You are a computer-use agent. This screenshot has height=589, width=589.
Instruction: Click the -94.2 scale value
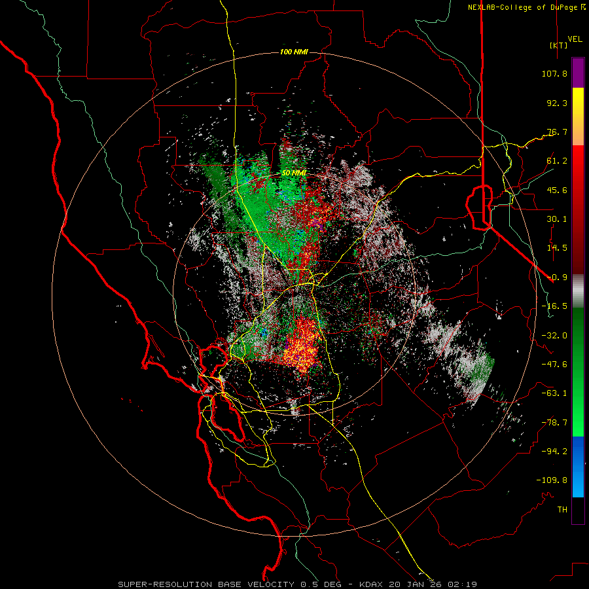(554, 452)
